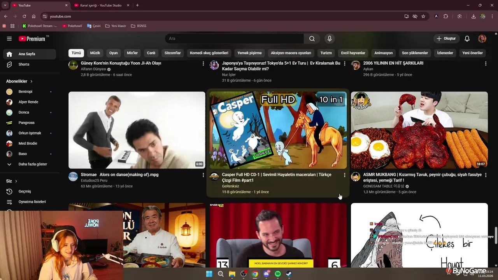Open the account avatar menu
498x280 pixels.
482,38
